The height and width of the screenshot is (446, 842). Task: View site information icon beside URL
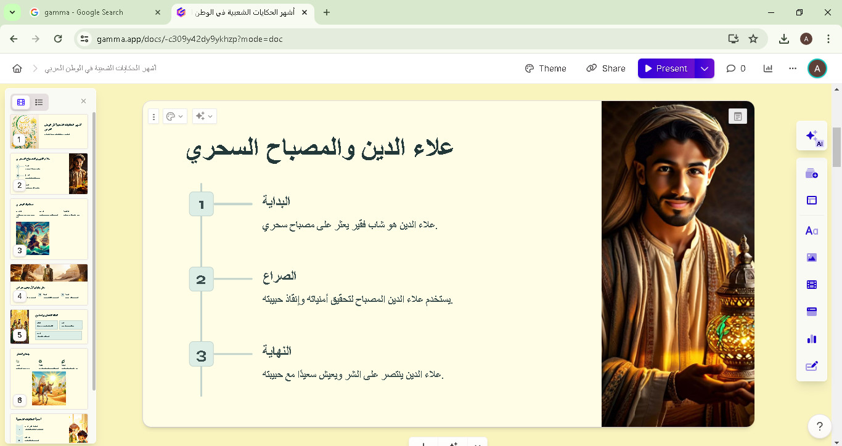point(85,39)
